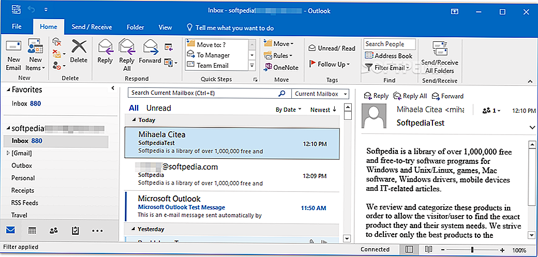
Task: Open the File tab
Action: click(17, 27)
